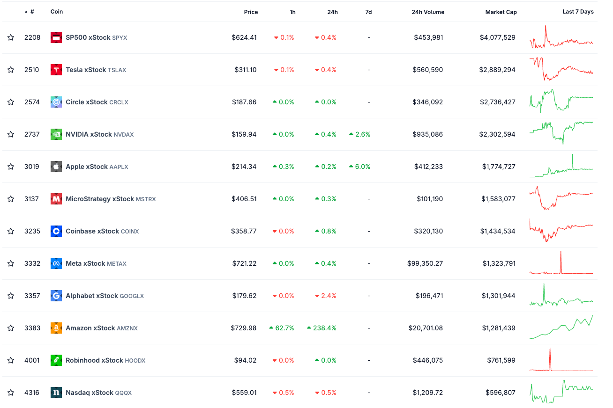Favorite SP500 xStock with its star
The height and width of the screenshot is (408, 613).
[x=11, y=37]
